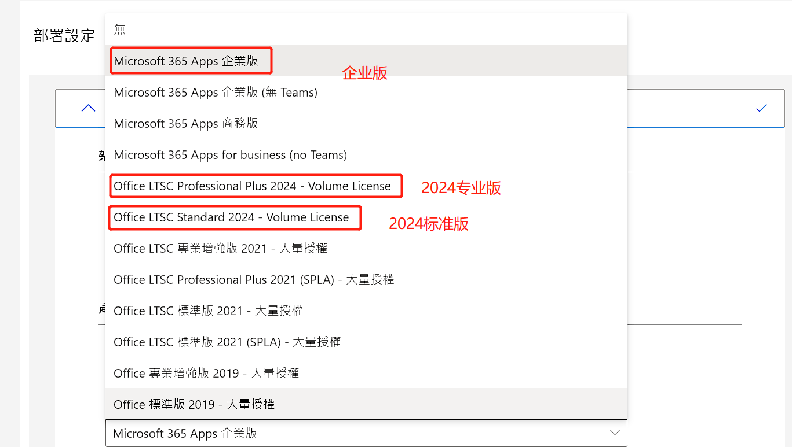Click the 部署設定 heading text
The width and height of the screenshot is (792, 447).
pyautogui.click(x=64, y=36)
